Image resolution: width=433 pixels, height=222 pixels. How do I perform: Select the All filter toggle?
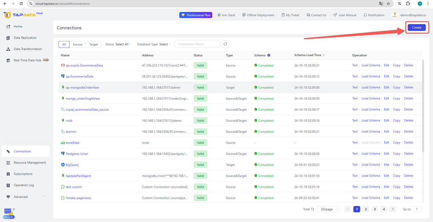coord(64,44)
